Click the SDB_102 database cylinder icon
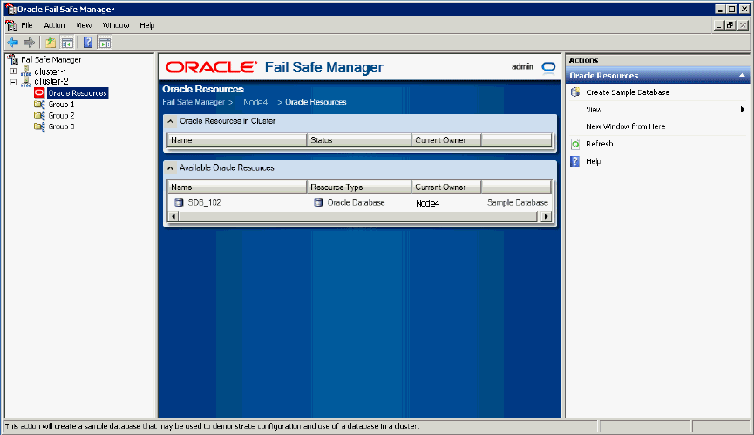The width and height of the screenshot is (754, 435). (x=179, y=202)
